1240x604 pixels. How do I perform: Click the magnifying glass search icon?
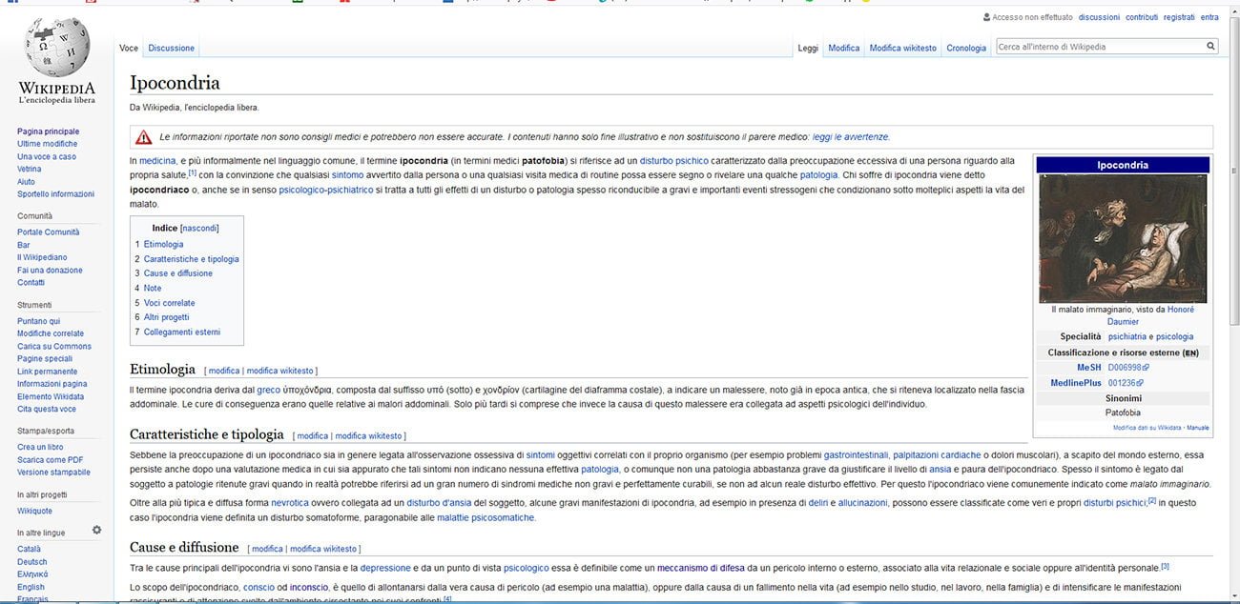point(1209,45)
